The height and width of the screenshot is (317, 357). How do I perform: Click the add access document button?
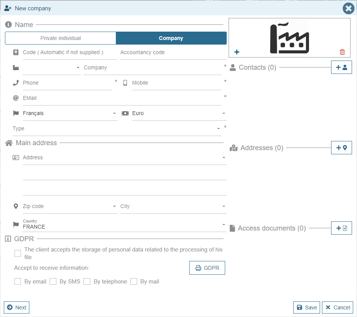pos(341,228)
